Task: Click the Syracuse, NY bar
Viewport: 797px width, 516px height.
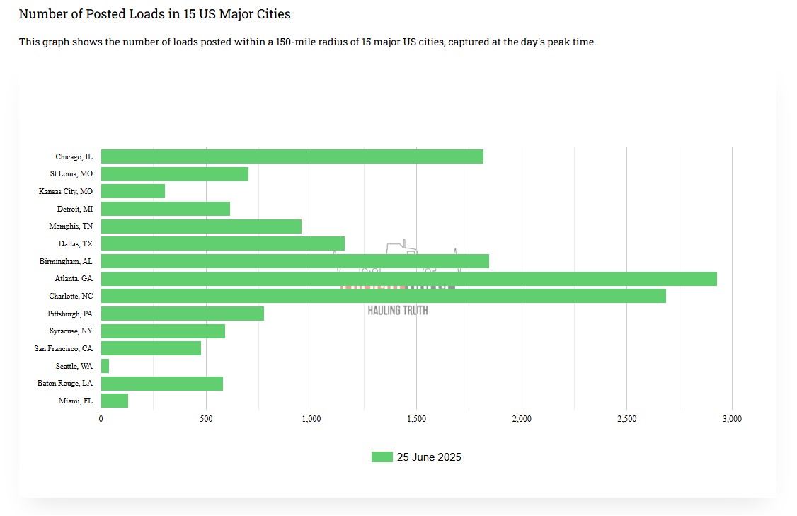Action: point(163,331)
